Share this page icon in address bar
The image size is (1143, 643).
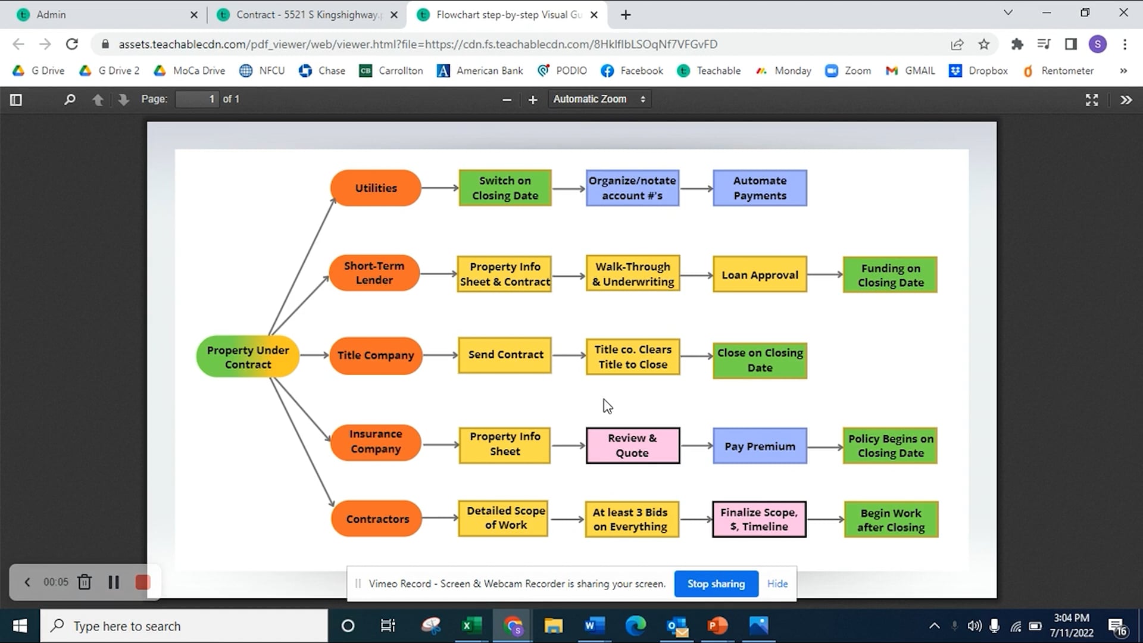pos(957,44)
